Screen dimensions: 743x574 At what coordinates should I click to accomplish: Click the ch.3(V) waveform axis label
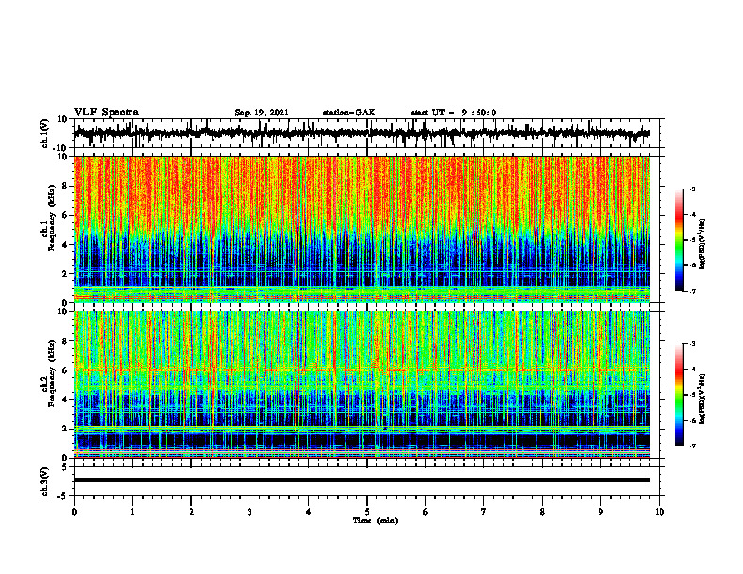[x=44, y=482]
